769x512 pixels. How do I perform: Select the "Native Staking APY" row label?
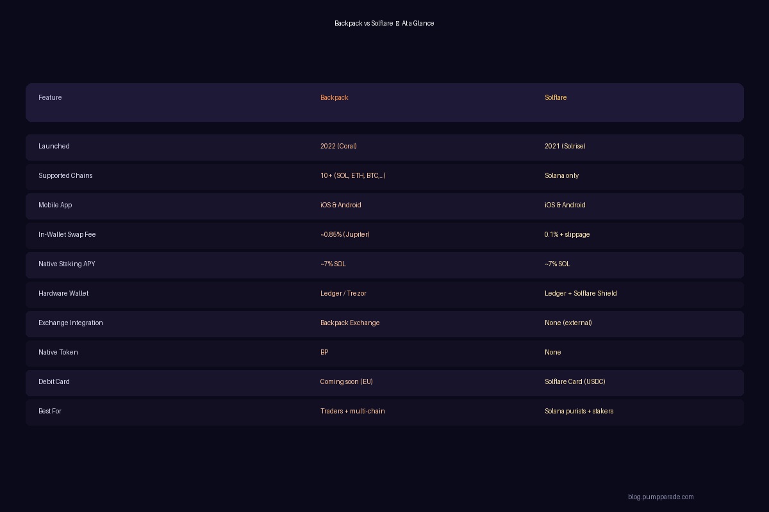coord(67,264)
